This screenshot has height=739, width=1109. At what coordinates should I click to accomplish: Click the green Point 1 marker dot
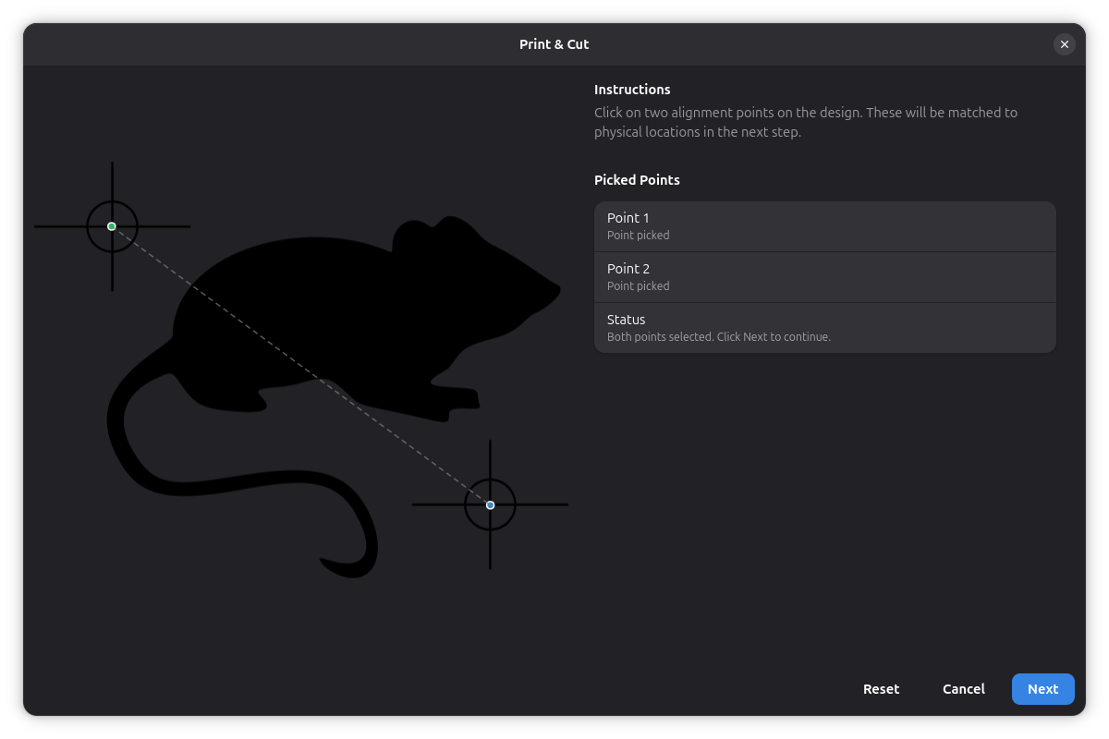point(112,226)
